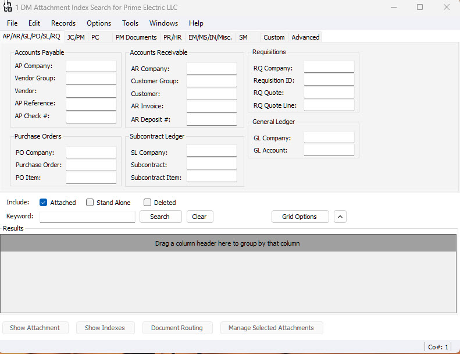Click the GL Account input field
The width and height of the screenshot is (460, 354).
point(329,150)
